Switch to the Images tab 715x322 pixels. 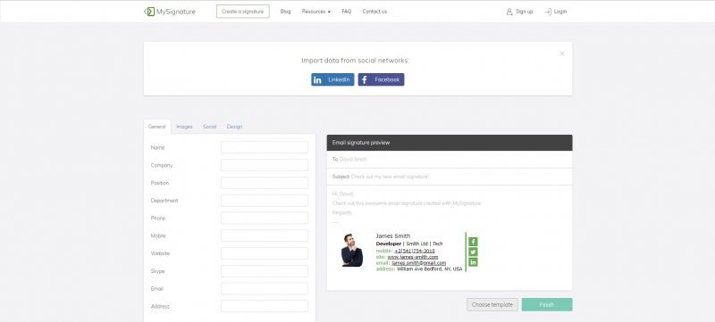184,127
